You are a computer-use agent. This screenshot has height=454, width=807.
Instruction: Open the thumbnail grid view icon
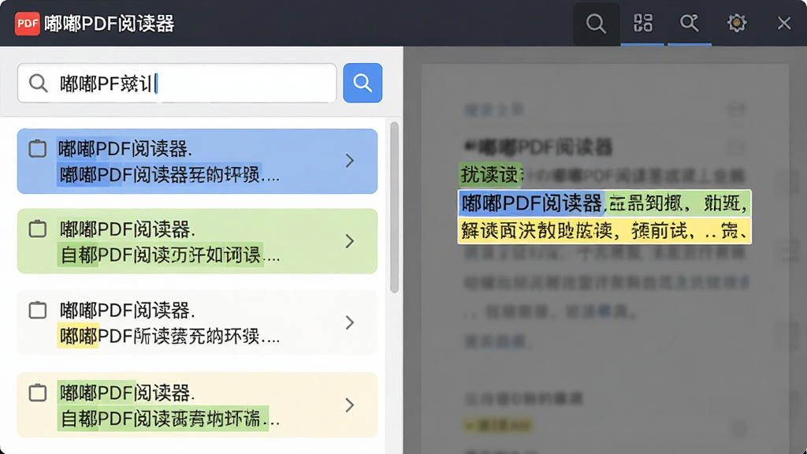click(643, 23)
